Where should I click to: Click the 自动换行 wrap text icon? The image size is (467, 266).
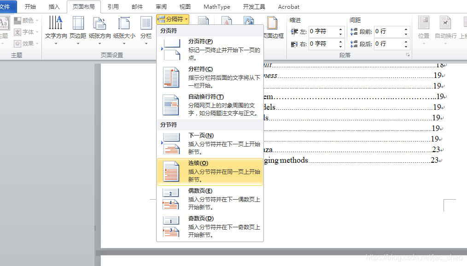(x=445, y=23)
